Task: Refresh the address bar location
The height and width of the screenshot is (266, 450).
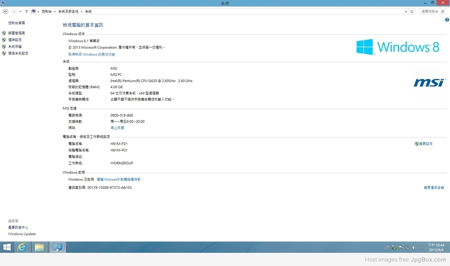Action: click(412, 11)
